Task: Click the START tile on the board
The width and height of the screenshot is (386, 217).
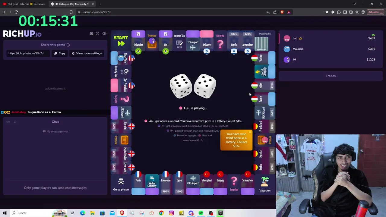Action: 121,41
